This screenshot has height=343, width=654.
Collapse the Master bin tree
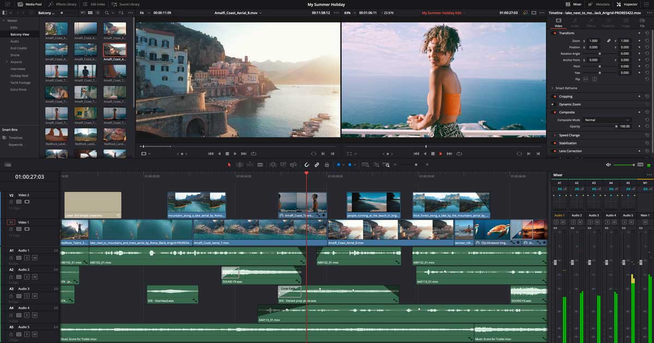pyautogui.click(x=3, y=21)
